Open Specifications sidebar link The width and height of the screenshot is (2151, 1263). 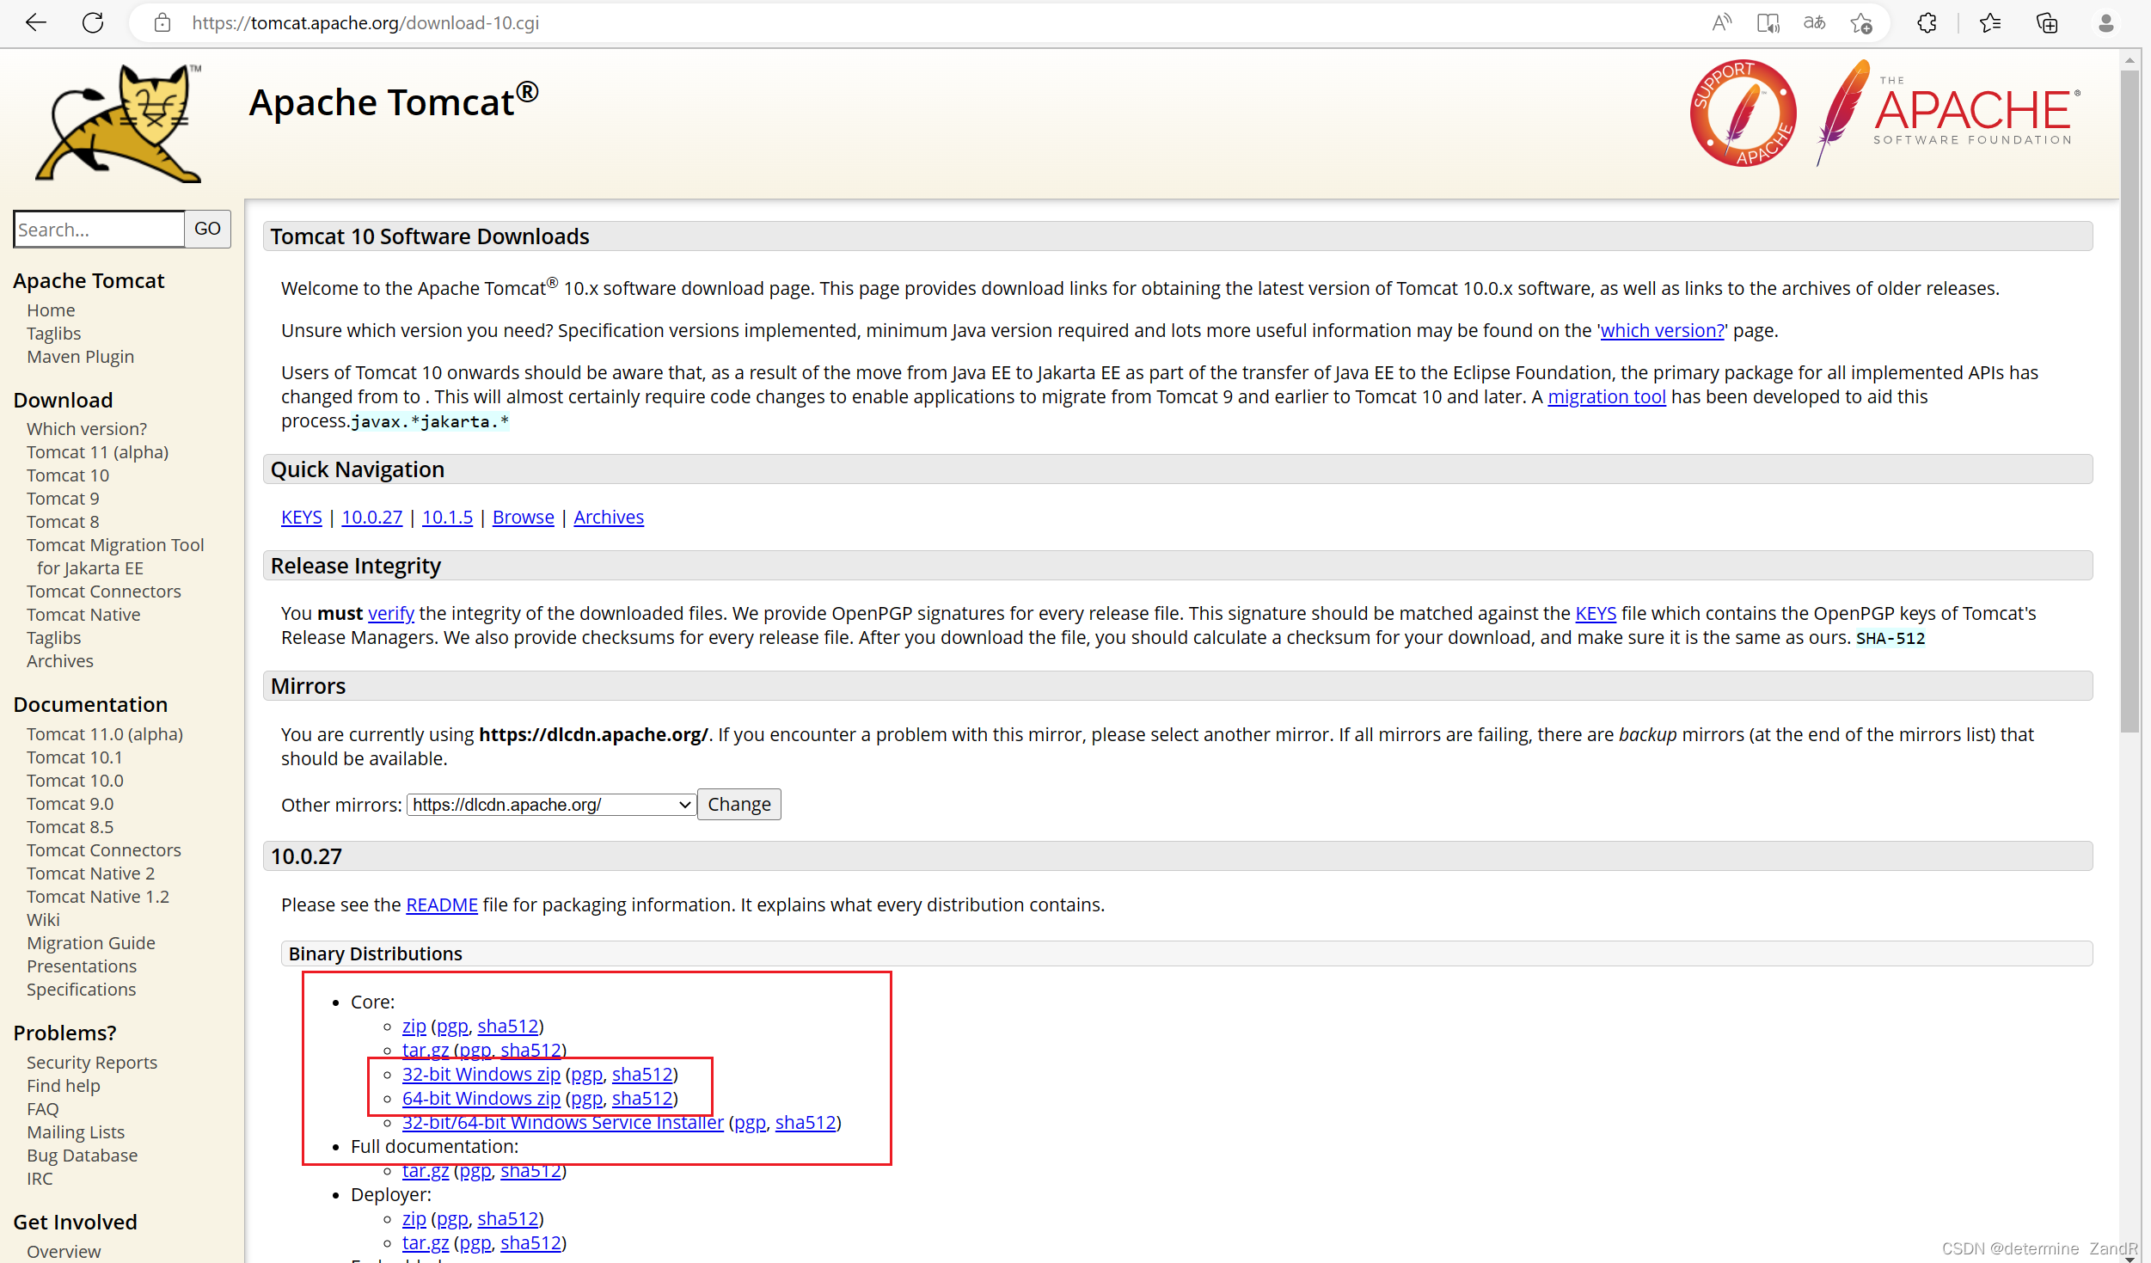(x=81, y=989)
